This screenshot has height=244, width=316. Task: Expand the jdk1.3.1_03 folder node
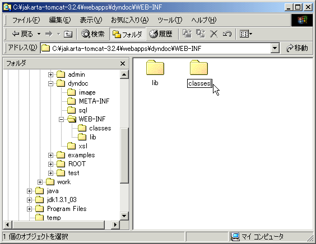pos(29,200)
